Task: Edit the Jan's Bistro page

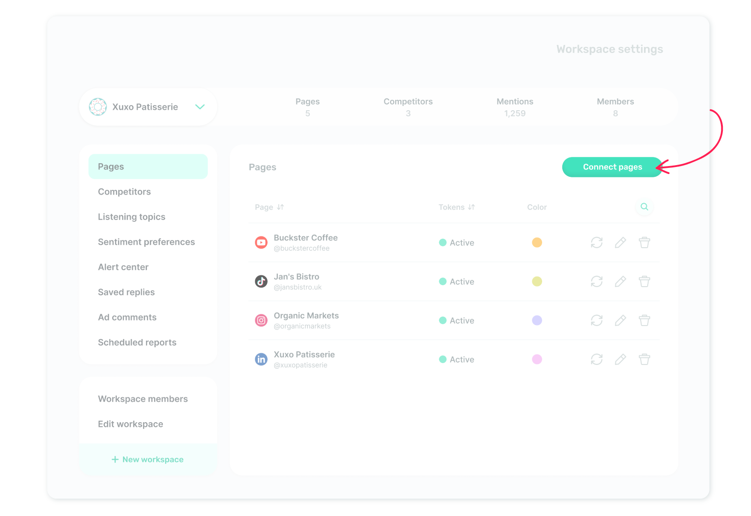Action: [621, 281]
